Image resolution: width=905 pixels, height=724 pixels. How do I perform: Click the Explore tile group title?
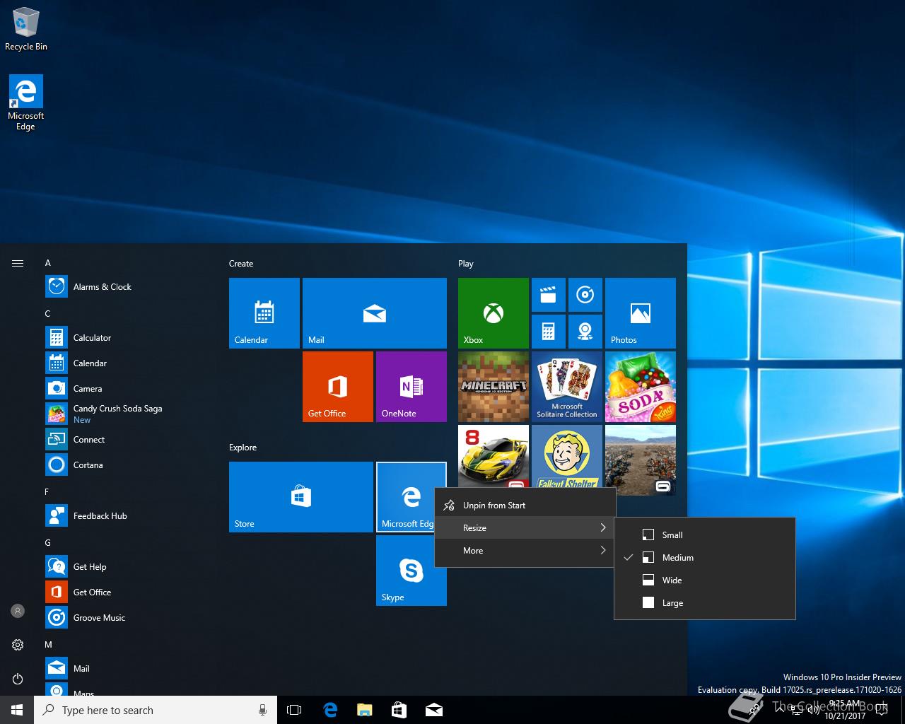click(x=243, y=448)
